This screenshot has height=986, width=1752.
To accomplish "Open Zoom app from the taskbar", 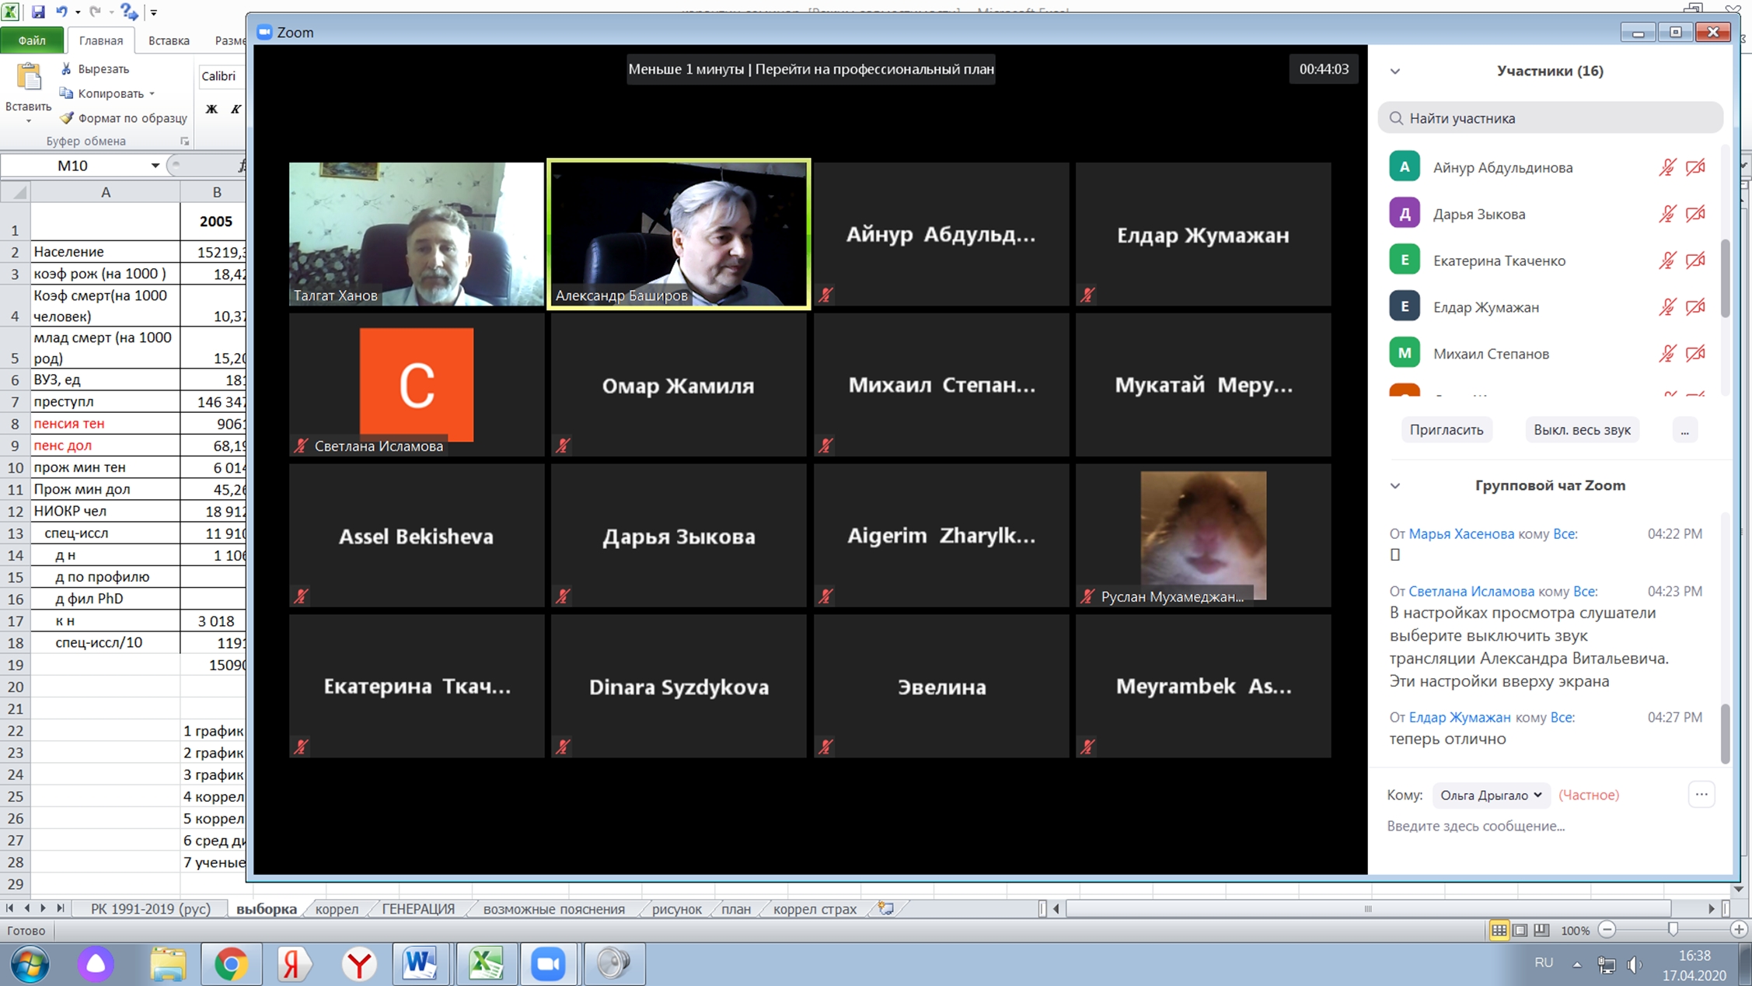I will click(x=548, y=964).
